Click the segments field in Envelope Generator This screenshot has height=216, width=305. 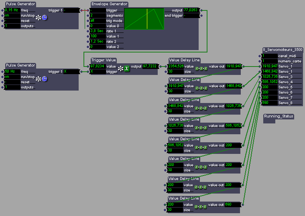(97, 15)
